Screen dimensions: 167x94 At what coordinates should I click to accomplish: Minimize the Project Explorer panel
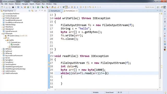coord(42,10)
